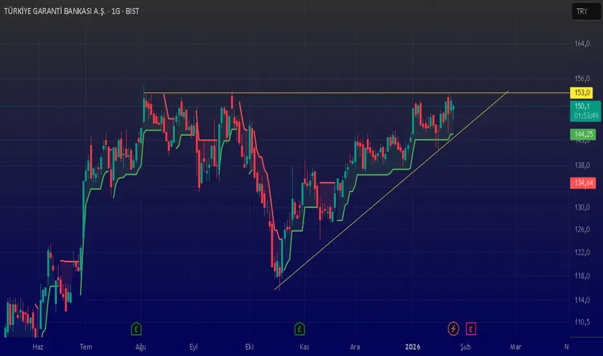Click the lightning bolt event marker

[x=454, y=329]
